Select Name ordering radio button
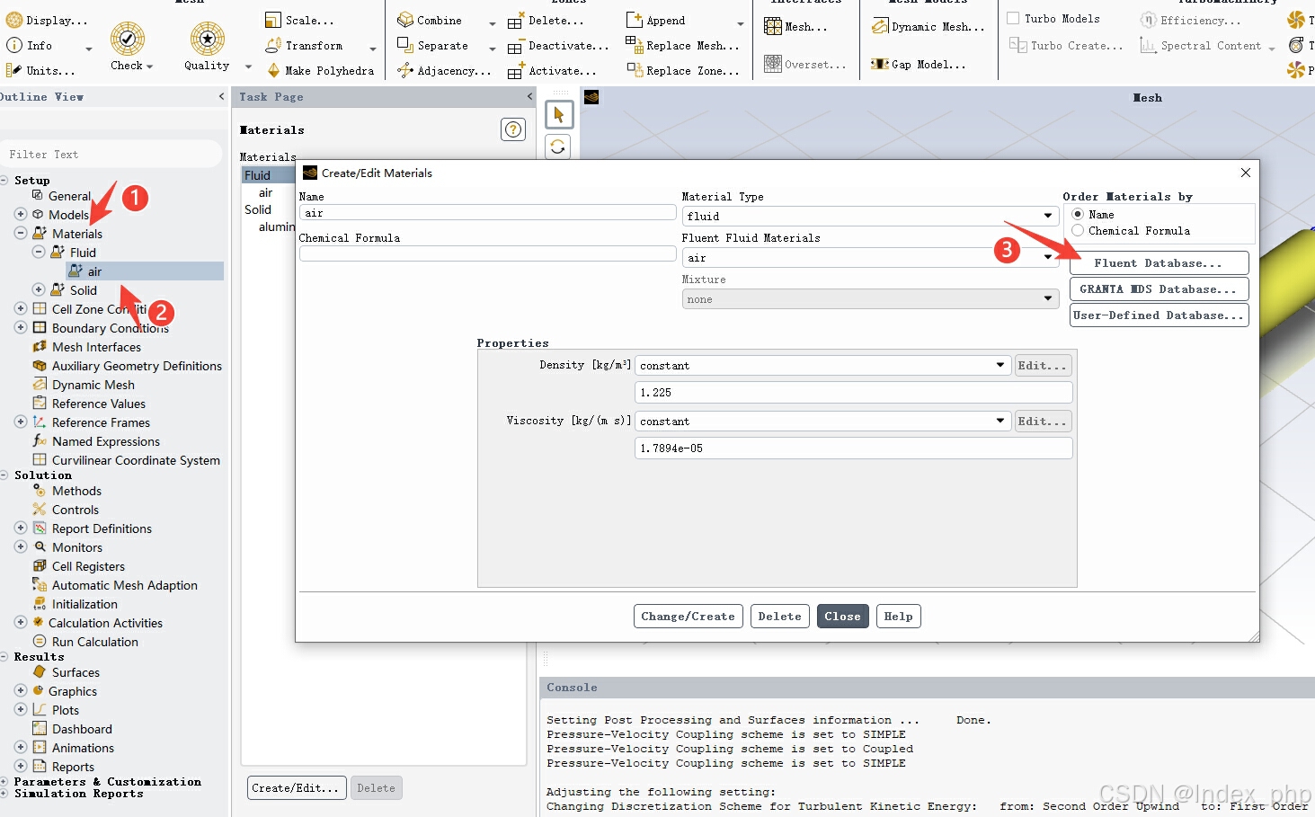Viewport: 1315px width, 817px height. [1078, 214]
